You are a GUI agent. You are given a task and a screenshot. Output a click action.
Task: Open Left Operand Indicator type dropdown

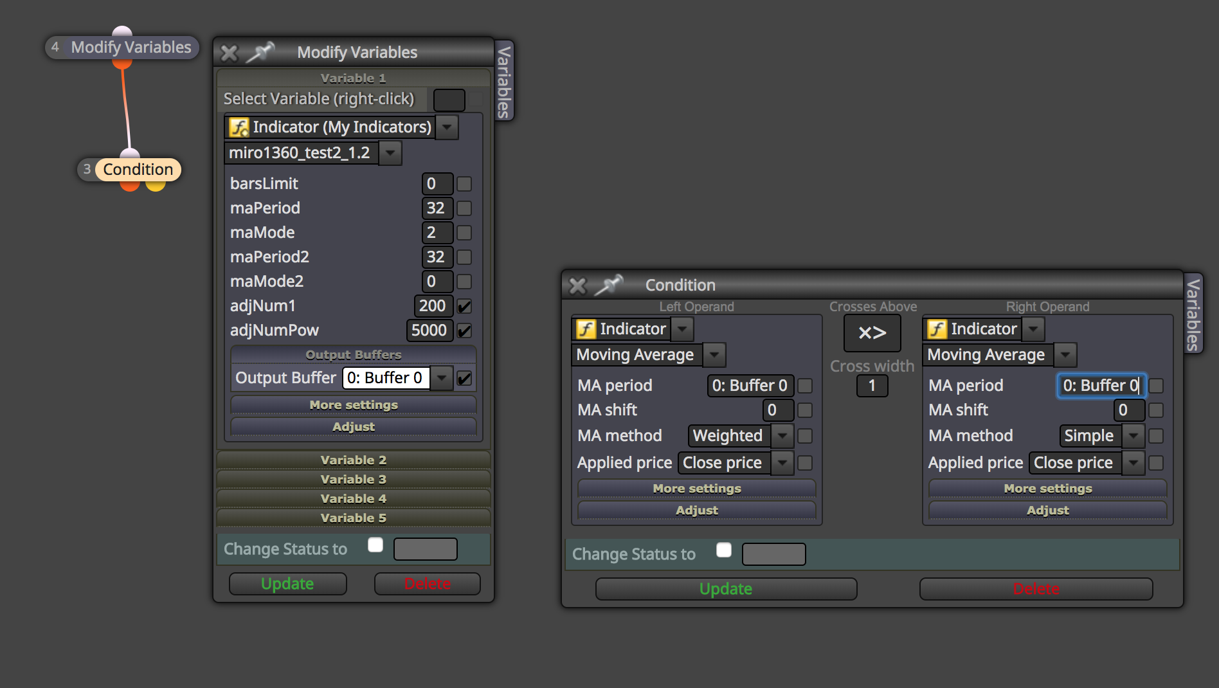682,329
